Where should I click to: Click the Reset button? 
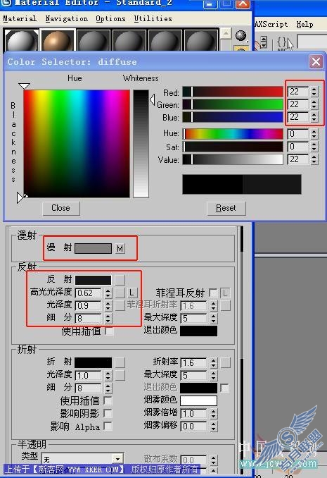click(226, 208)
